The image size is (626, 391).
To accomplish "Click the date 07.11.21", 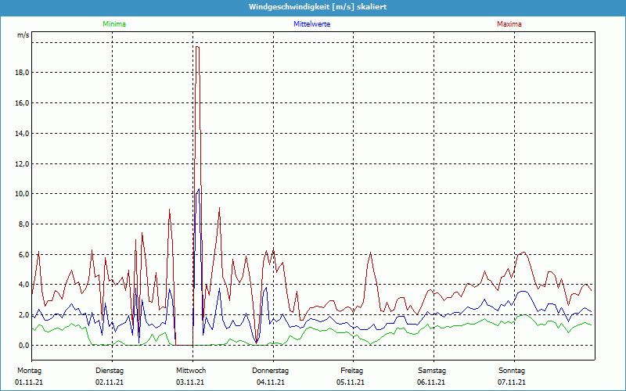I will click(x=512, y=382).
